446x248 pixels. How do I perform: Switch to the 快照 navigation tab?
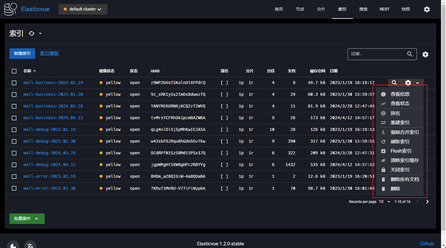click(405, 9)
